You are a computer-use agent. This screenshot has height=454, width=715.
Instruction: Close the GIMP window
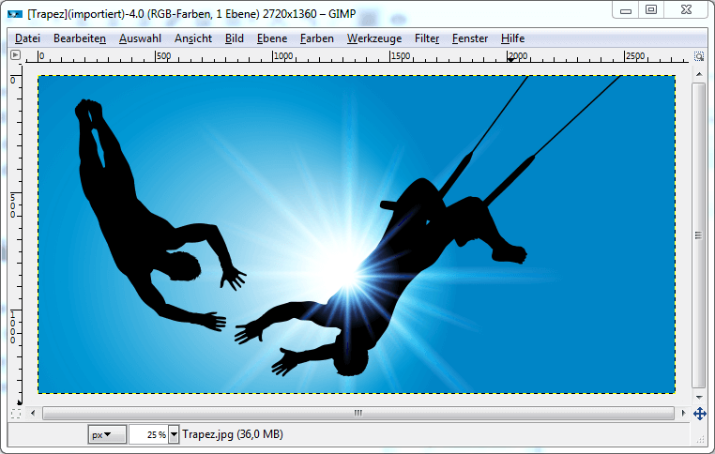[x=686, y=10]
